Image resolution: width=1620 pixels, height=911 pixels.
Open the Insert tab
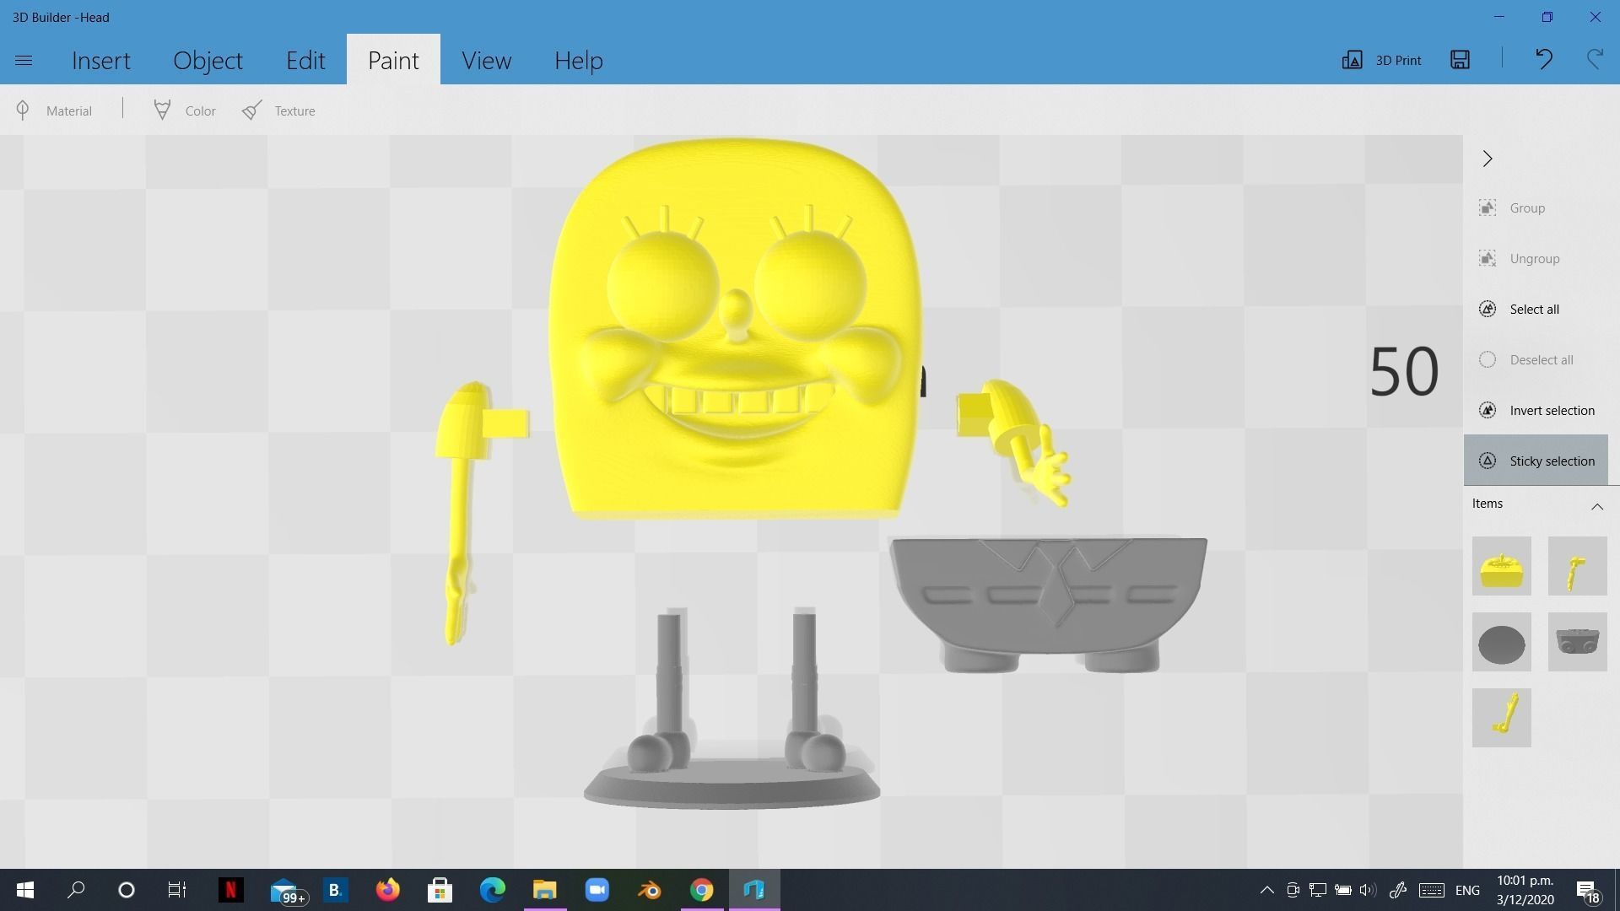pyautogui.click(x=100, y=60)
